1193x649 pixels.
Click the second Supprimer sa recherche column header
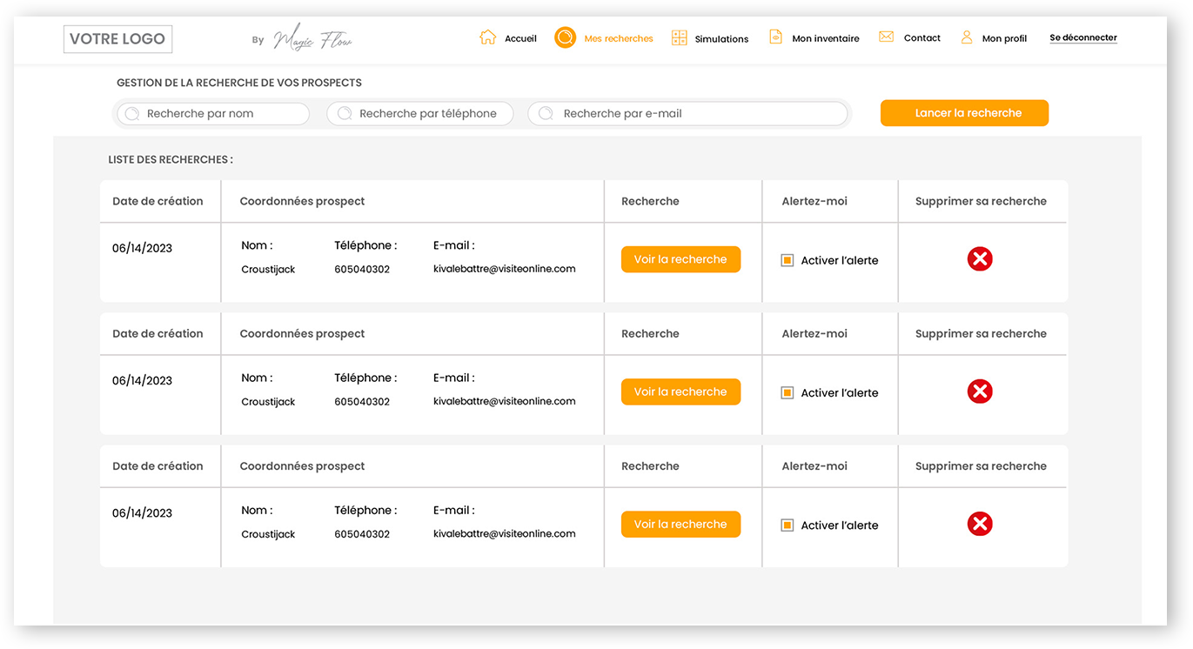[981, 333]
